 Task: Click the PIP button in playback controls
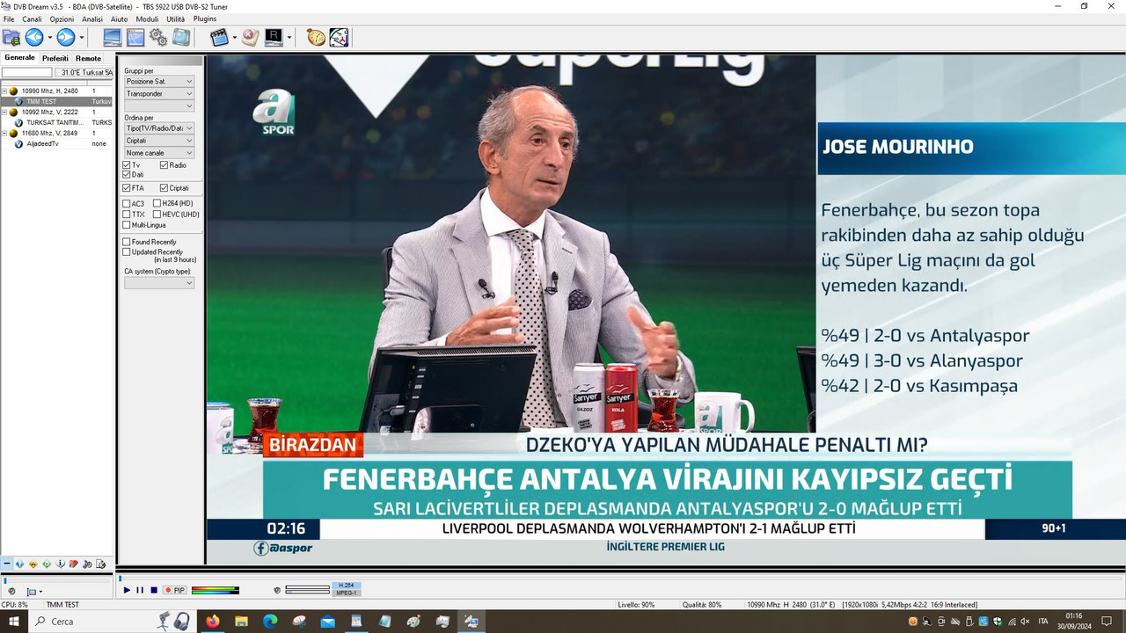(179, 590)
